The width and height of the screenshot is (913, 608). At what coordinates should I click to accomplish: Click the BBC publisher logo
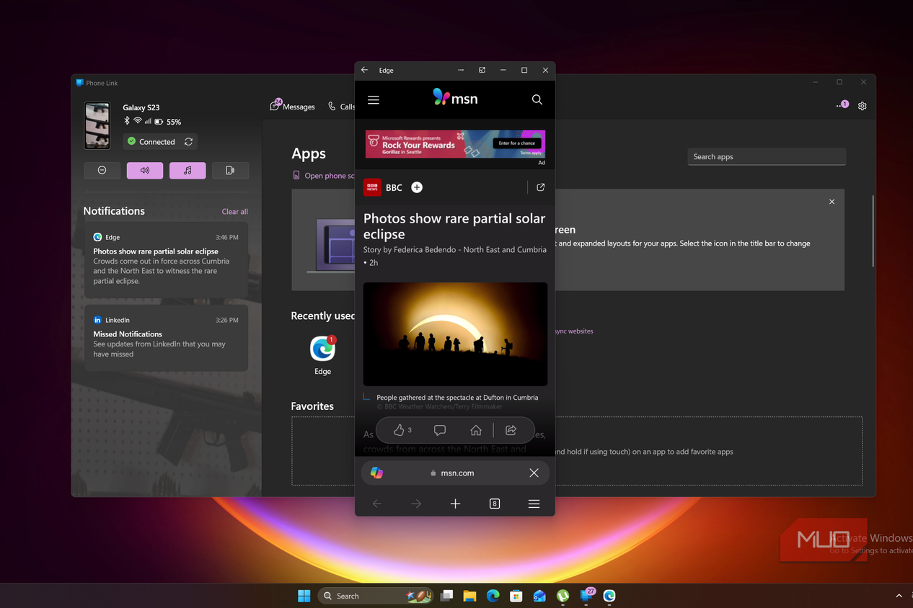pos(372,187)
